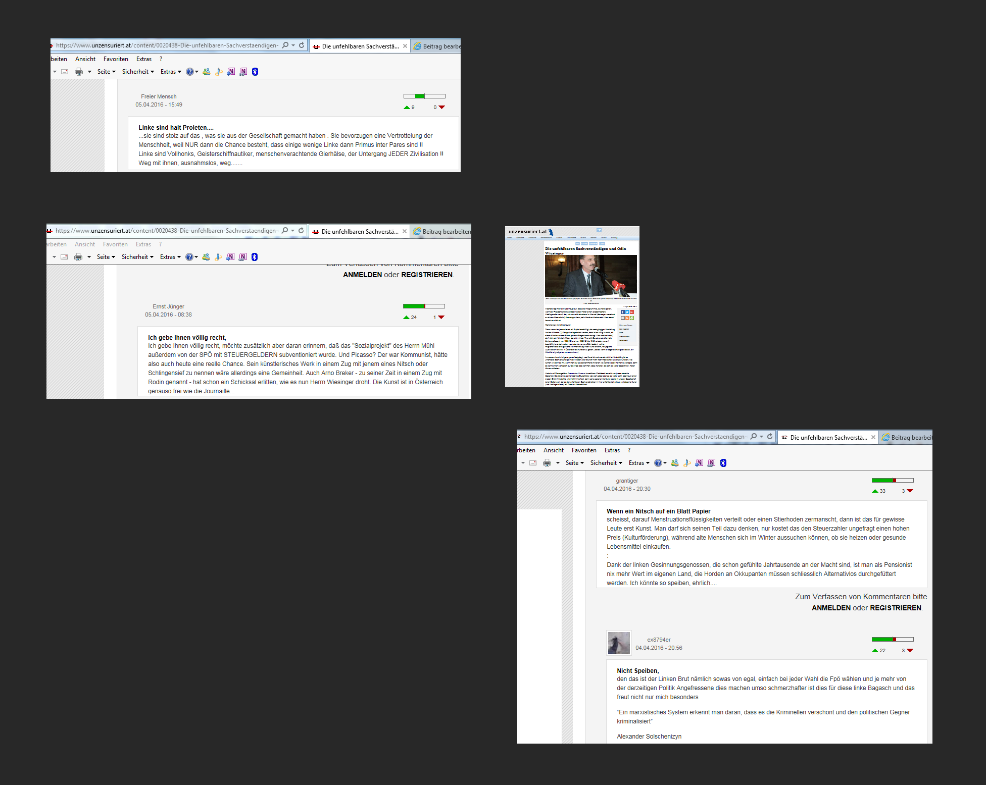Switch to Beitrag bearbeiten tab in grantiger window

(x=907, y=438)
